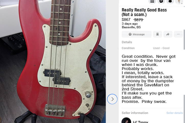Click Lil' Timmy's profile picture
Screen dimensions: 185x123
click(126, 120)
